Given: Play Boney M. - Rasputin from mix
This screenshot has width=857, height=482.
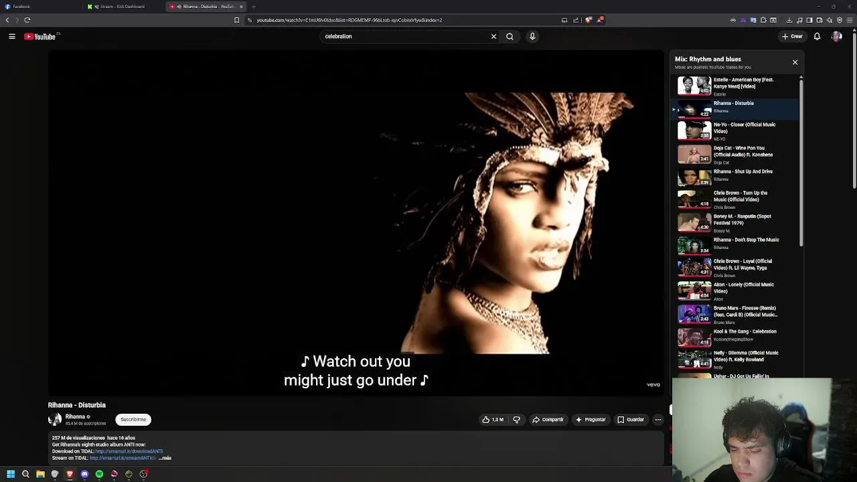Looking at the screenshot, I should pyautogui.click(x=736, y=223).
